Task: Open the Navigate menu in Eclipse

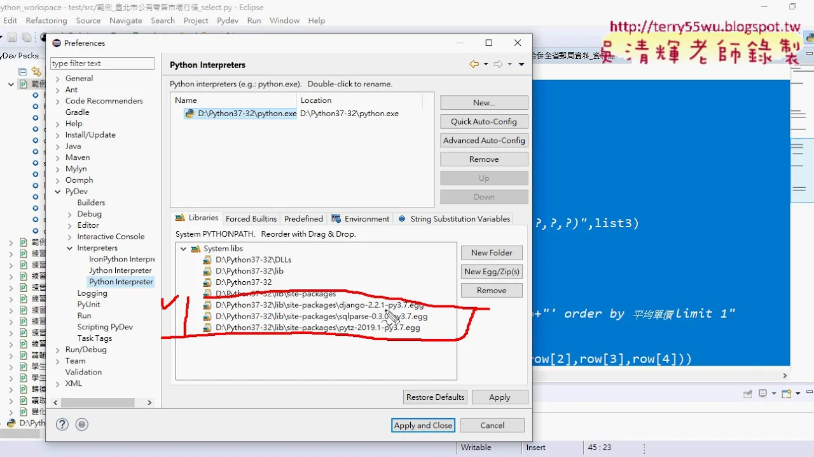Action: pyautogui.click(x=126, y=20)
